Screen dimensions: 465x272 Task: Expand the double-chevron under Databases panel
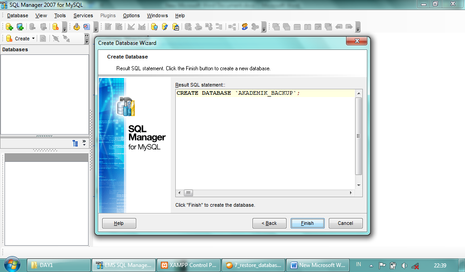(x=84, y=143)
